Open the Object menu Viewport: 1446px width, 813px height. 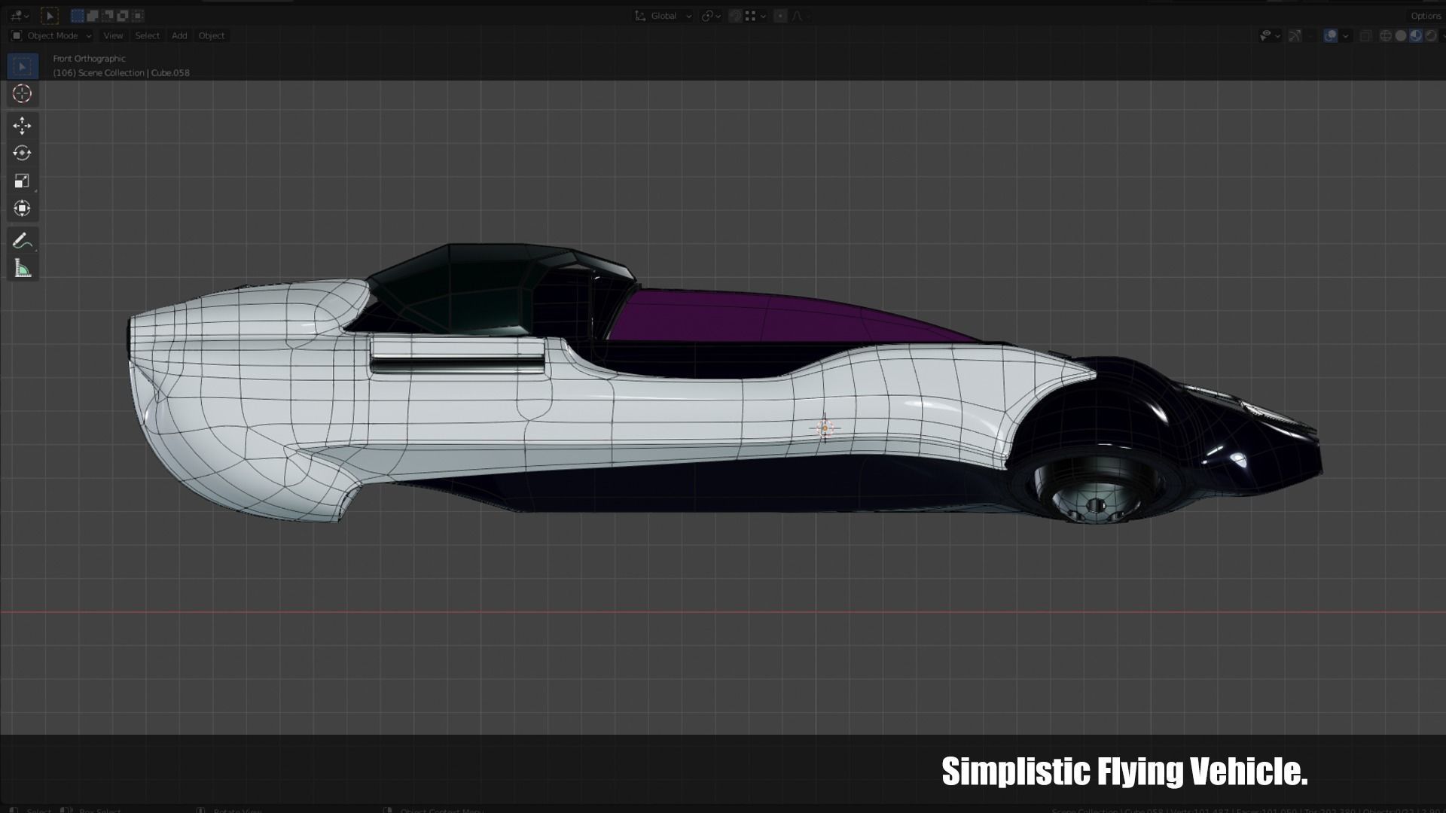point(212,35)
